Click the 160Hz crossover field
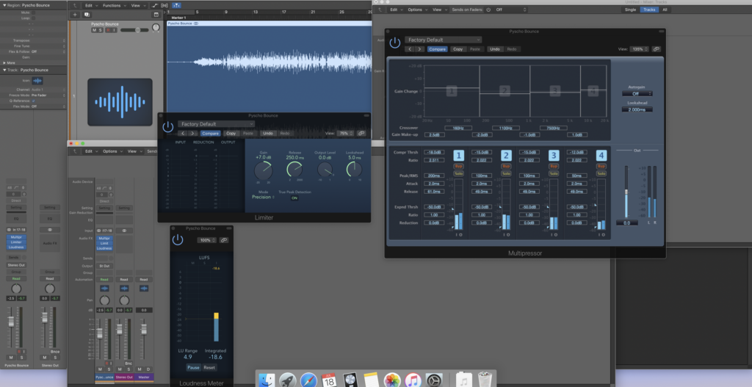 click(x=458, y=128)
